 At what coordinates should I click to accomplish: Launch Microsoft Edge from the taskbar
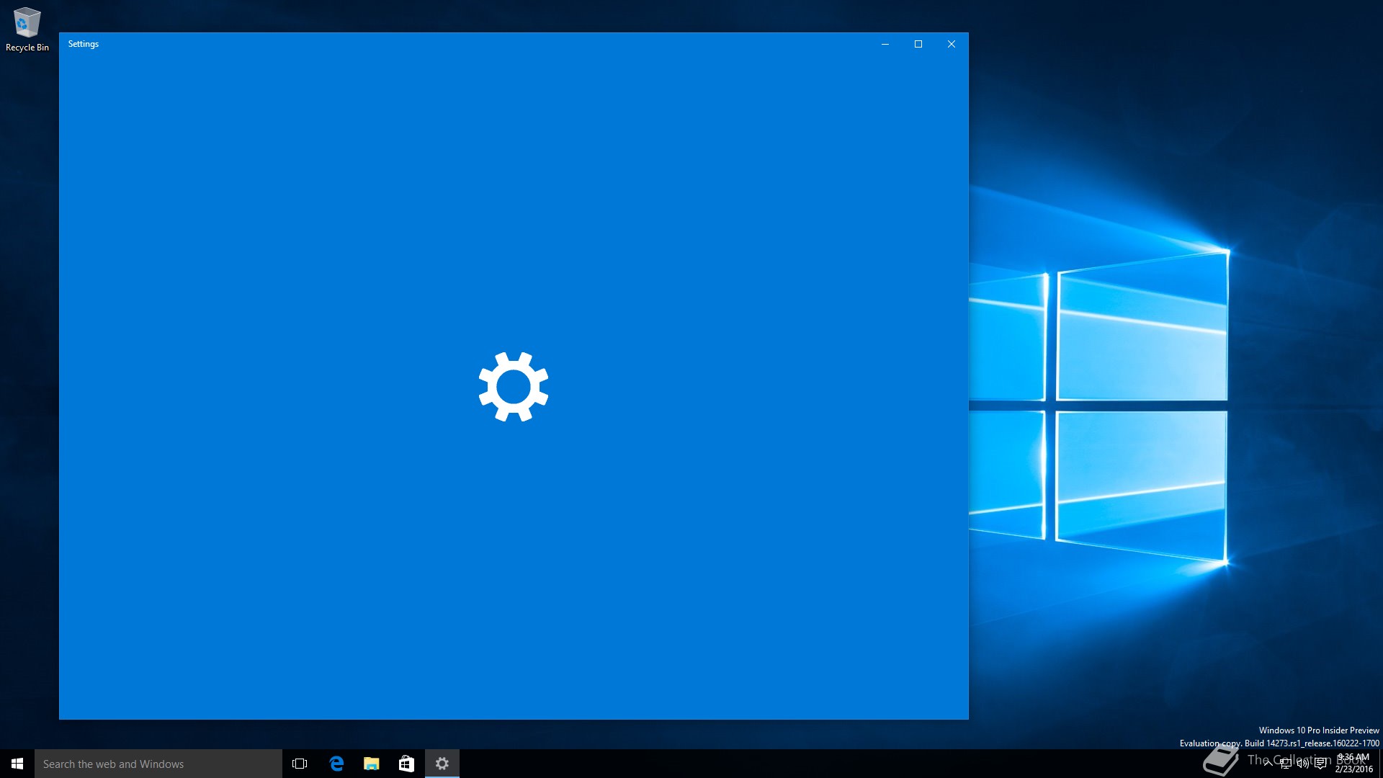[x=336, y=764]
